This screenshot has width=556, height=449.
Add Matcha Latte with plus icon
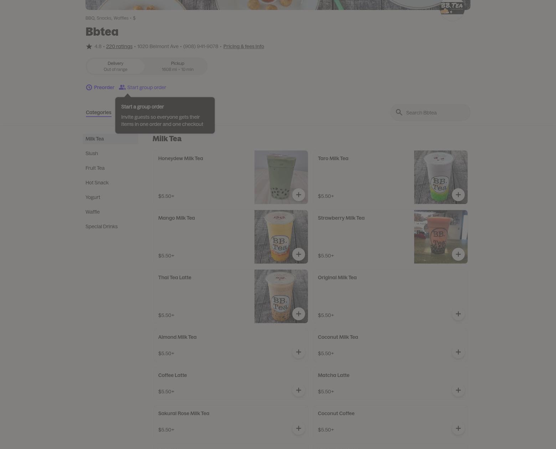(x=458, y=390)
